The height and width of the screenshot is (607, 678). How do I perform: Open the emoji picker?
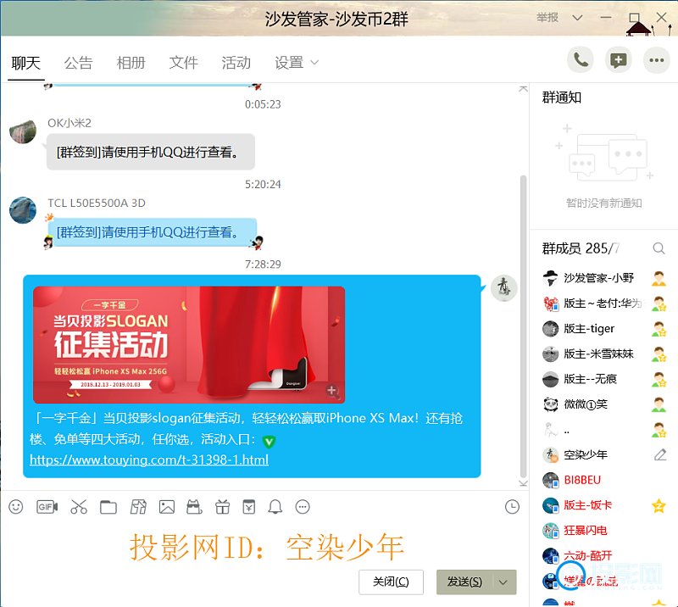click(x=16, y=507)
